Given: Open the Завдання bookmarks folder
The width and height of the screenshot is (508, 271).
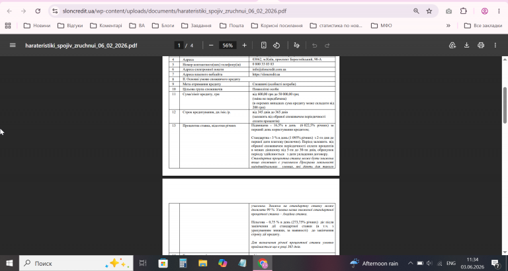Looking at the screenshot, I should (x=196, y=26).
